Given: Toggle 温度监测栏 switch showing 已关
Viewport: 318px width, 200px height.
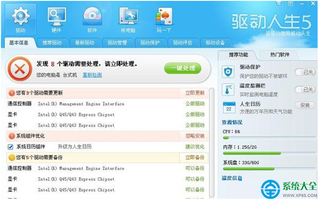Looking at the screenshot, I should click(305, 89).
